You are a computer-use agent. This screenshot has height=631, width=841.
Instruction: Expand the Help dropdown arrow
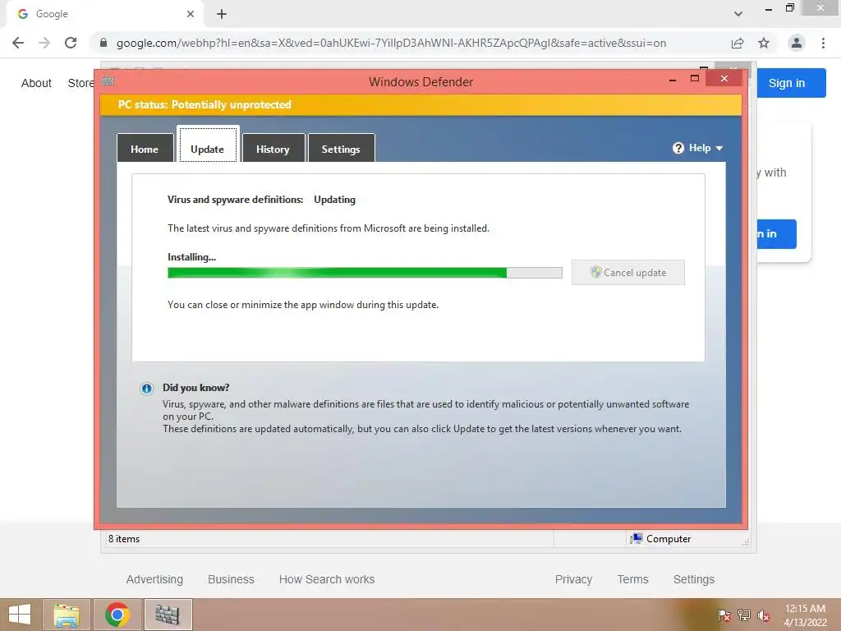pyautogui.click(x=719, y=148)
